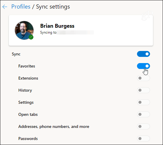Select the Favorites label text
The width and height of the screenshot is (163, 145).
tap(27, 66)
